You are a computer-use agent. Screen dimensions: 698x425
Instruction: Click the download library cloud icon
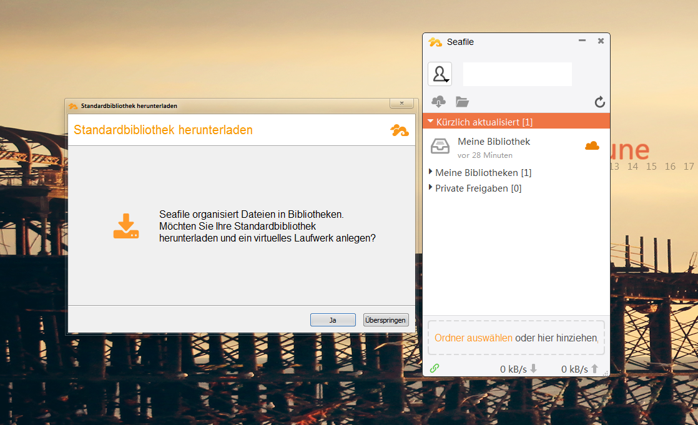438,102
